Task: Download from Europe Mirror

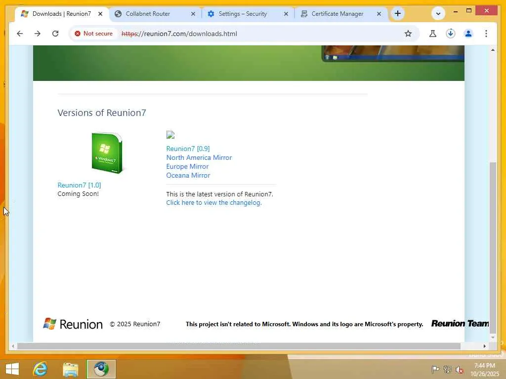Action: pyautogui.click(x=187, y=167)
